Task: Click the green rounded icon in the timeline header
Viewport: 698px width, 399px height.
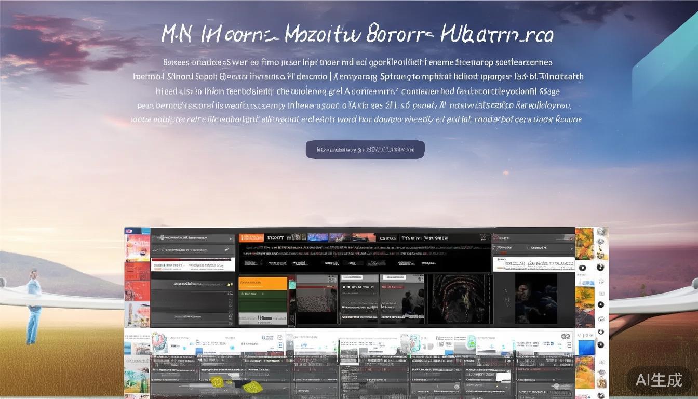Action: click(472, 341)
